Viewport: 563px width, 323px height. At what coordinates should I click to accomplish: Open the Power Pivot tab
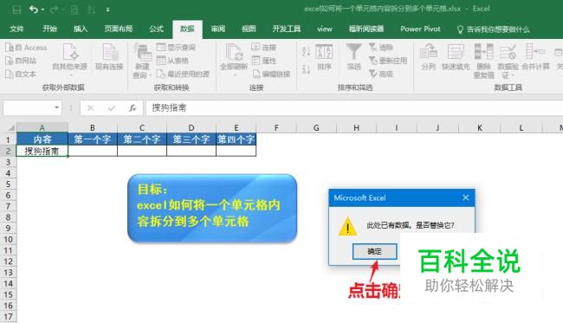[420, 29]
